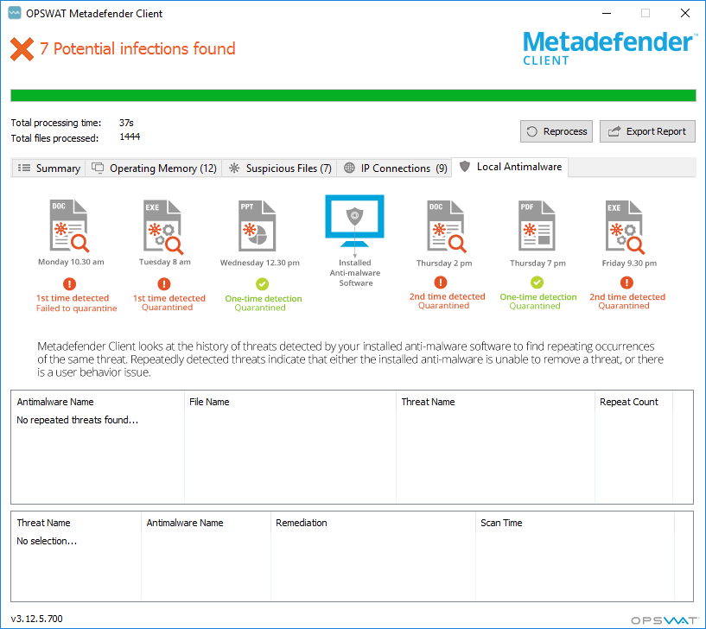Switch to Operating Memory (12) tab
The width and height of the screenshot is (706, 629).
point(154,168)
